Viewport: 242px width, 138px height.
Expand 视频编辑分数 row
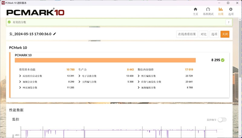pyautogui.click(x=139, y=87)
